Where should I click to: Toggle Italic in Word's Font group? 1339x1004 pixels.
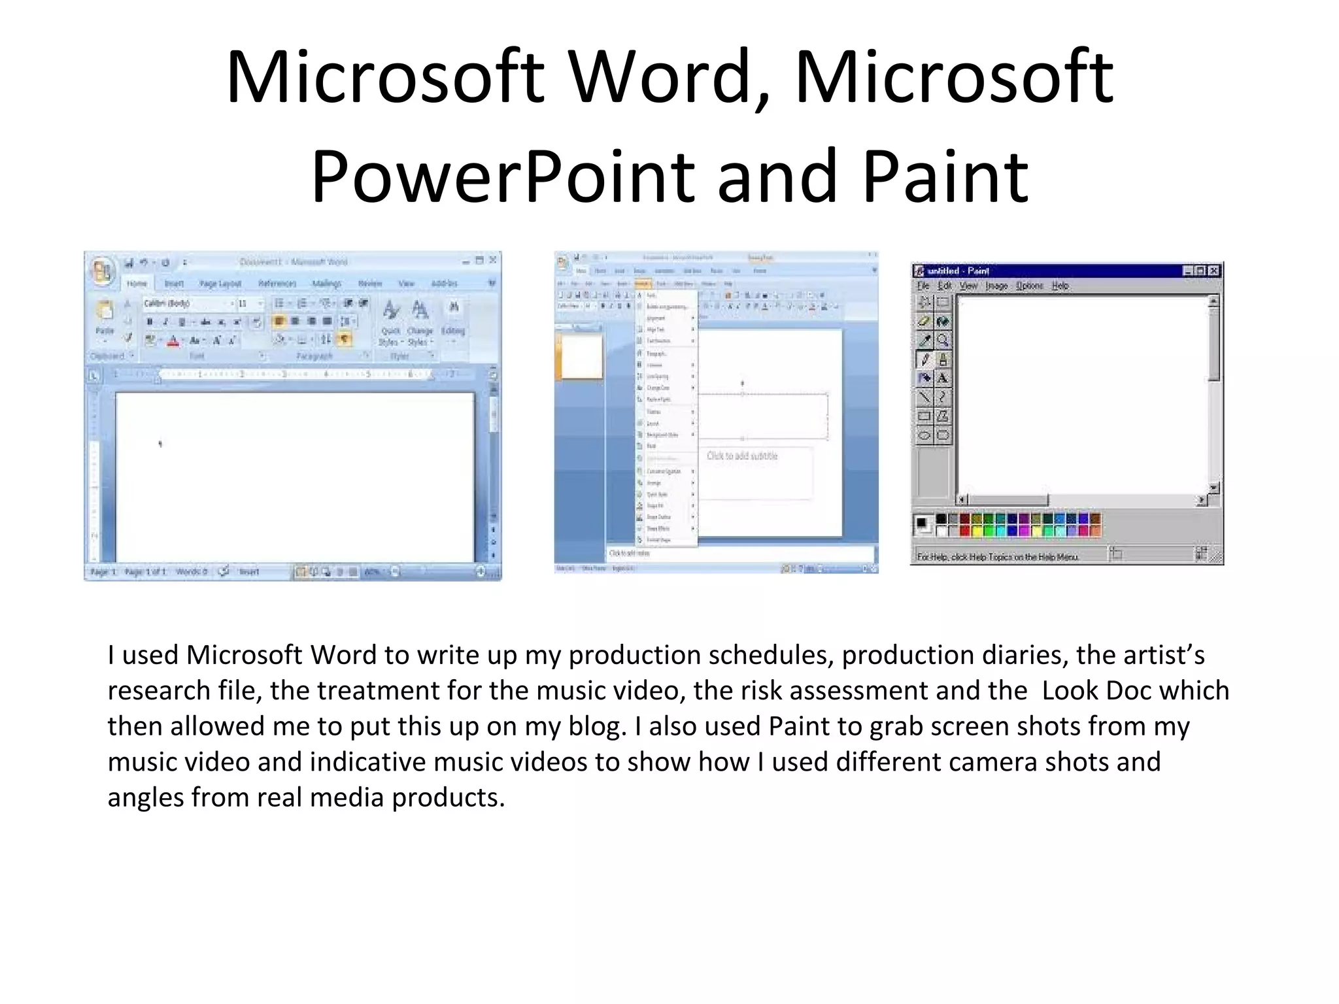(165, 322)
